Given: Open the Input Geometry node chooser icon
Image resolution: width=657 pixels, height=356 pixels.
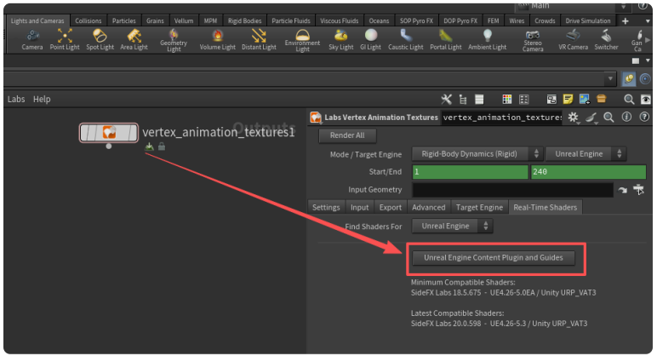Looking at the screenshot, I should (639, 189).
